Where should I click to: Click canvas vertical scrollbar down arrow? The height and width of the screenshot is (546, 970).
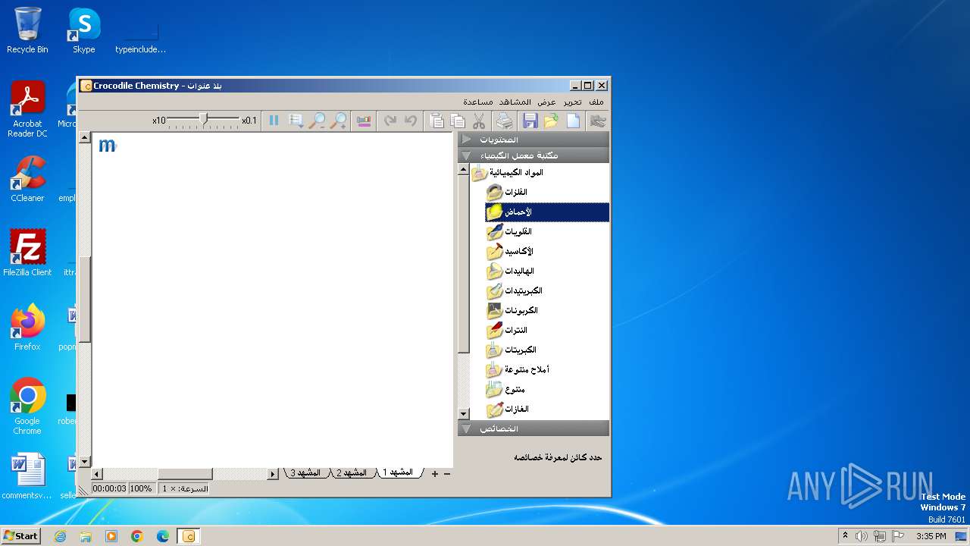pos(85,462)
